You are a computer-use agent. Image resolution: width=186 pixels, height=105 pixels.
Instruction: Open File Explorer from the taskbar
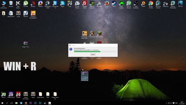(16, 103)
